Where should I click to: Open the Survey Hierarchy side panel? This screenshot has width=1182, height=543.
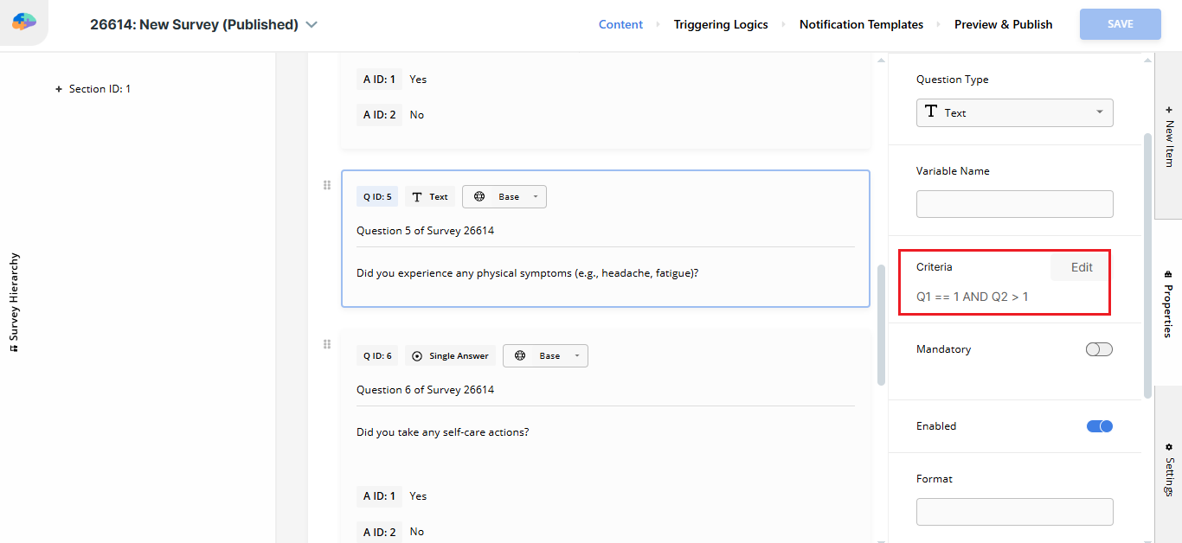tap(14, 303)
